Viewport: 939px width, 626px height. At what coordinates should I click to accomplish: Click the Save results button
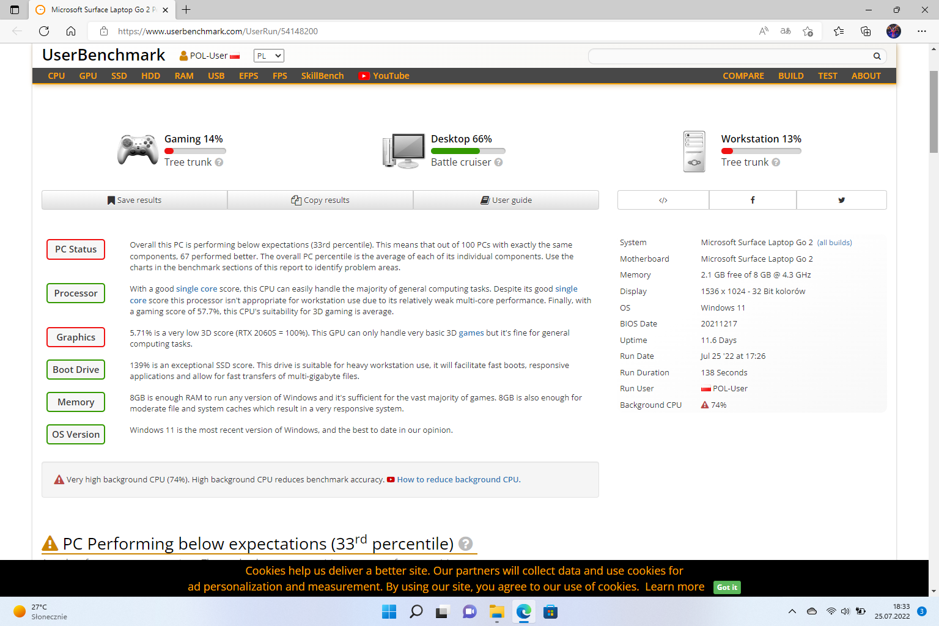click(x=134, y=200)
